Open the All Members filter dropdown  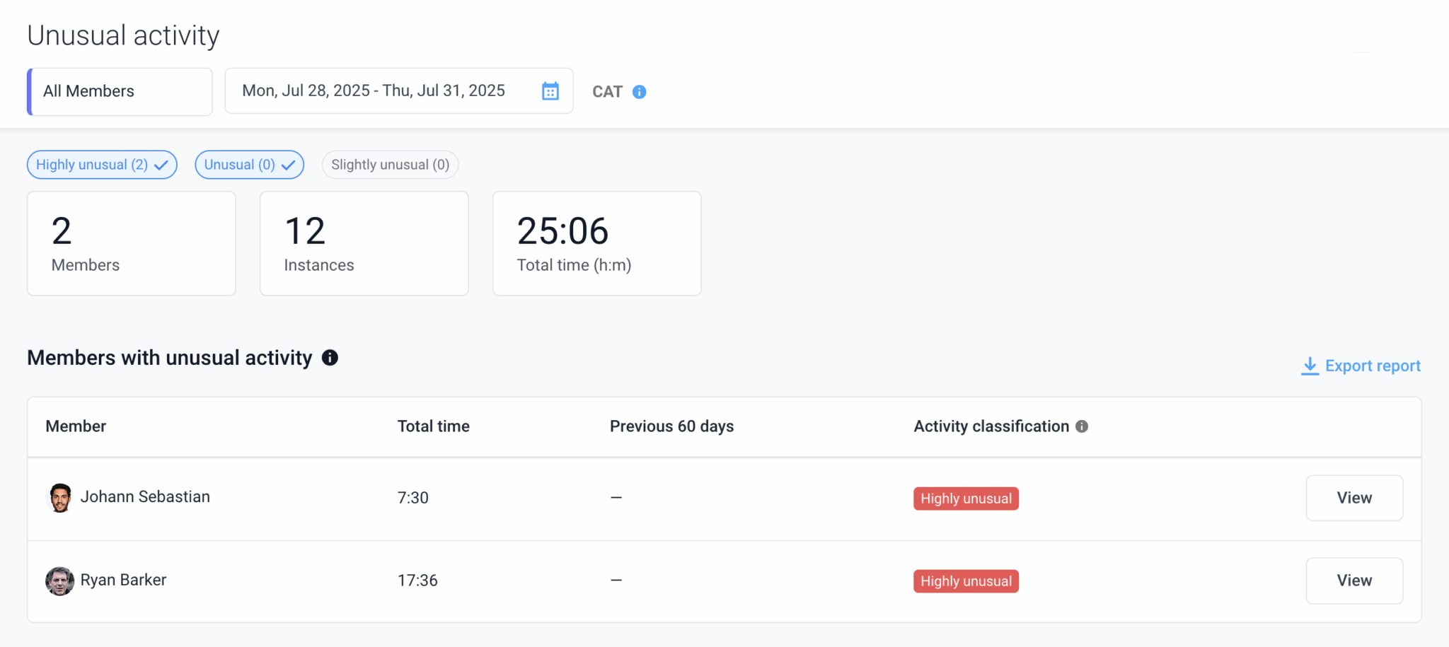(x=119, y=91)
